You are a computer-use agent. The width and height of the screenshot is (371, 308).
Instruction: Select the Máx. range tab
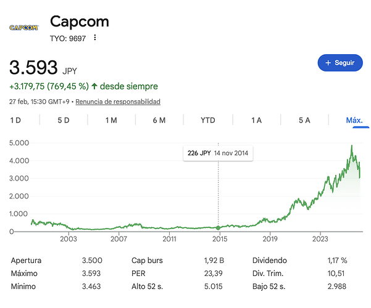[354, 120]
